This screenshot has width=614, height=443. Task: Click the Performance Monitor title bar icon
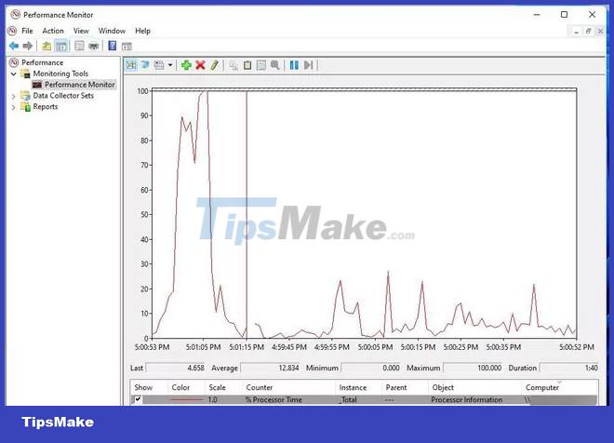15,15
